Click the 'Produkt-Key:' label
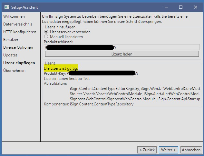The image size is (204, 156). click(x=55, y=73)
